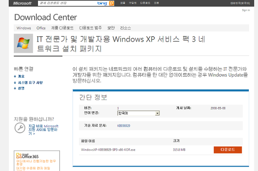
Task: Click 다운로드 in the top black bar
Action: click(x=145, y=3)
